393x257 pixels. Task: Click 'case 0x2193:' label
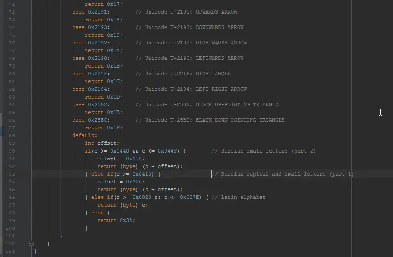coord(91,28)
